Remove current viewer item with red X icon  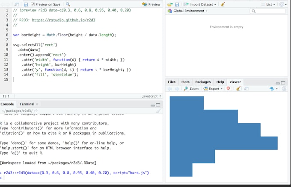point(228,88)
